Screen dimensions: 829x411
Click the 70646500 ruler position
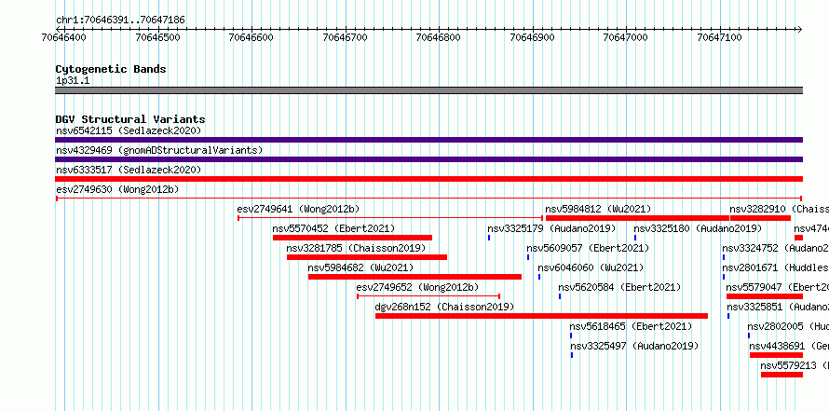(x=157, y=37)
